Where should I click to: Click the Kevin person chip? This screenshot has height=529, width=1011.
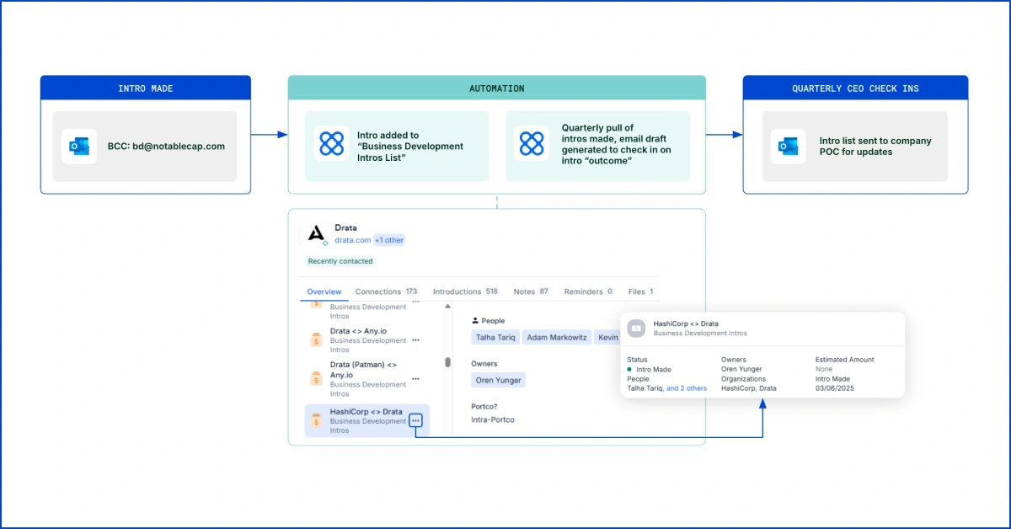(607, 337)
